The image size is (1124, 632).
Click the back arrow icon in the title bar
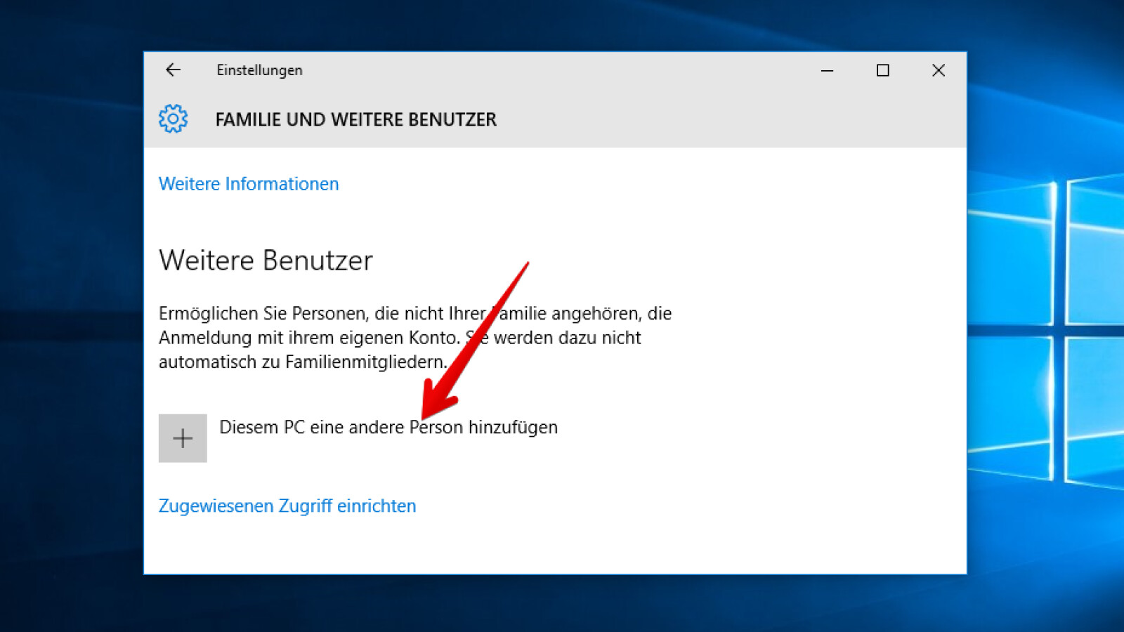pos(173,70)
